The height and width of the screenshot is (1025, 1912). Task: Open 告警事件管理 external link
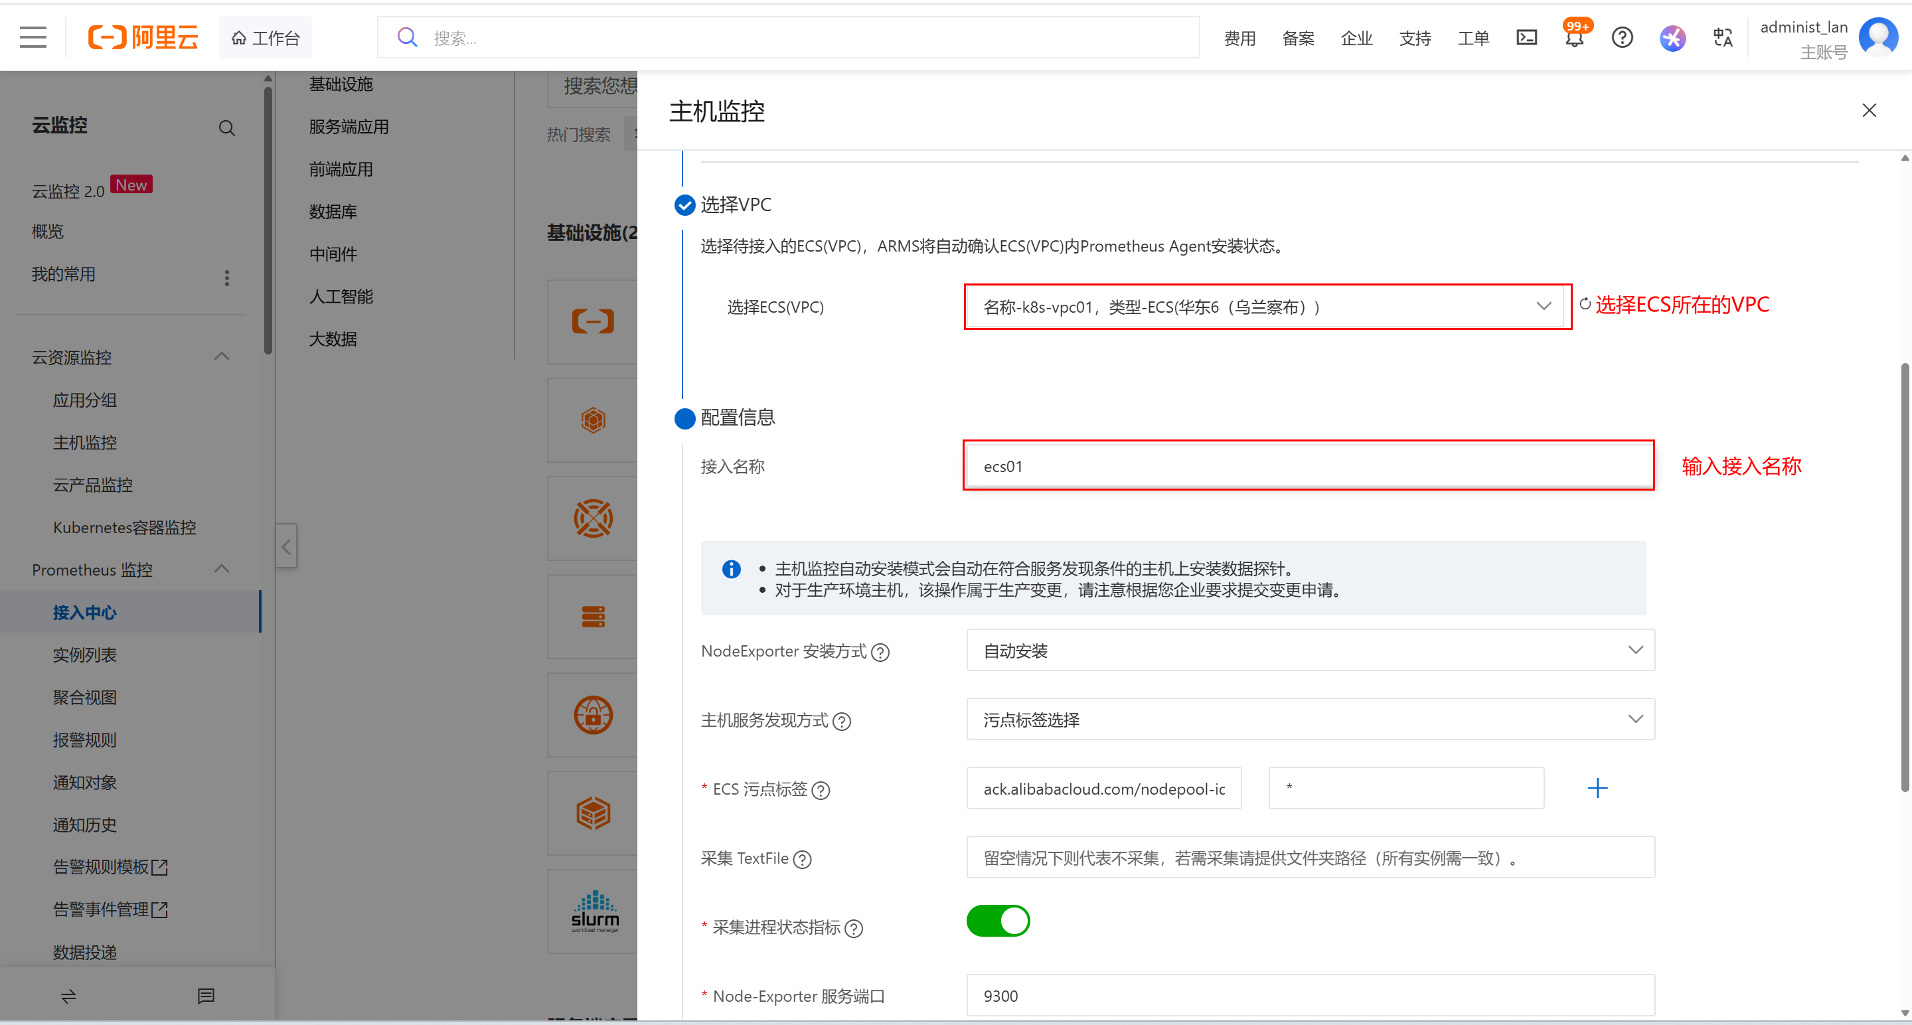(111, 910)
